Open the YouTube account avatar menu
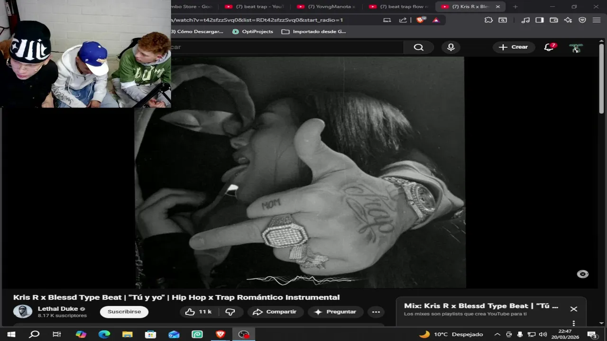This screenshot has height=341, width=607. (576, 47)
